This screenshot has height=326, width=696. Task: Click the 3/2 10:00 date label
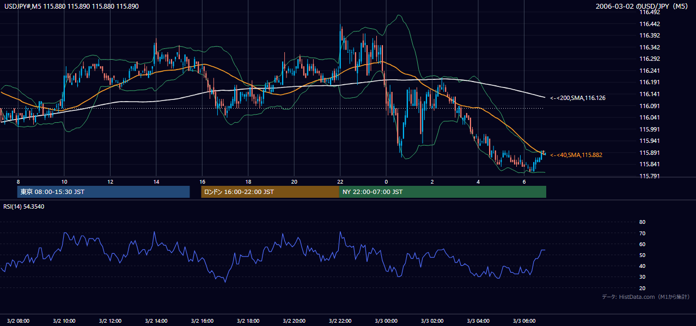point(64,321)
